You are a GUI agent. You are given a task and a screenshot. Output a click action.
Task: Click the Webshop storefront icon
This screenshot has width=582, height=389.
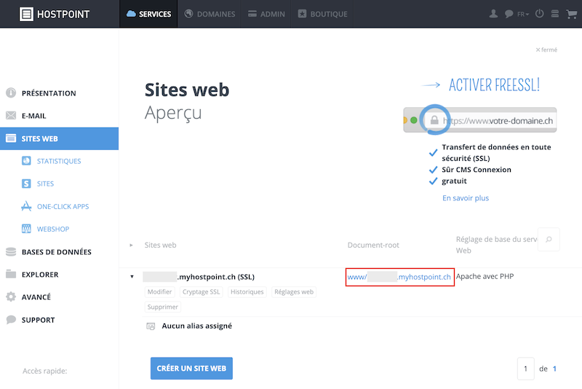click(x=26, y=229)
